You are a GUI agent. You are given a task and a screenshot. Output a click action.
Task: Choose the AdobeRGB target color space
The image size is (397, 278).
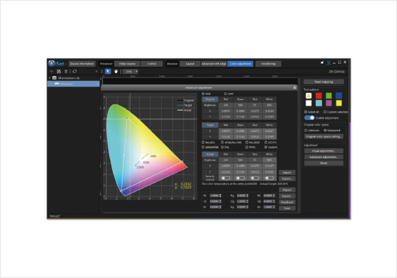click(x=203, y=147)
